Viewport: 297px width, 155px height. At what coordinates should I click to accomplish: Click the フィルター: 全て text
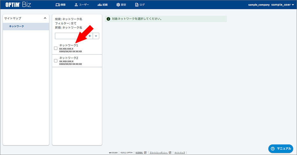(66, 23)
